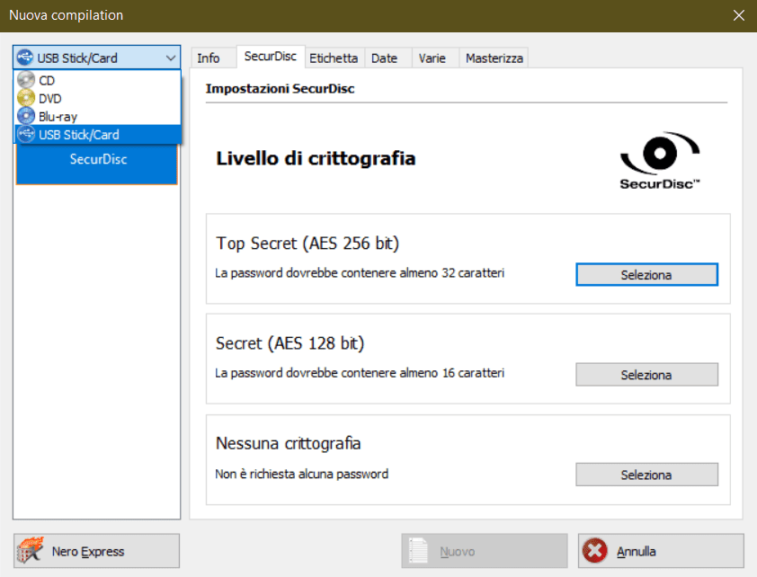The width and height of the screenshot is (757, 577).
Task: Select USB Stick/Card list entry
Action: (x=97, y=135)
